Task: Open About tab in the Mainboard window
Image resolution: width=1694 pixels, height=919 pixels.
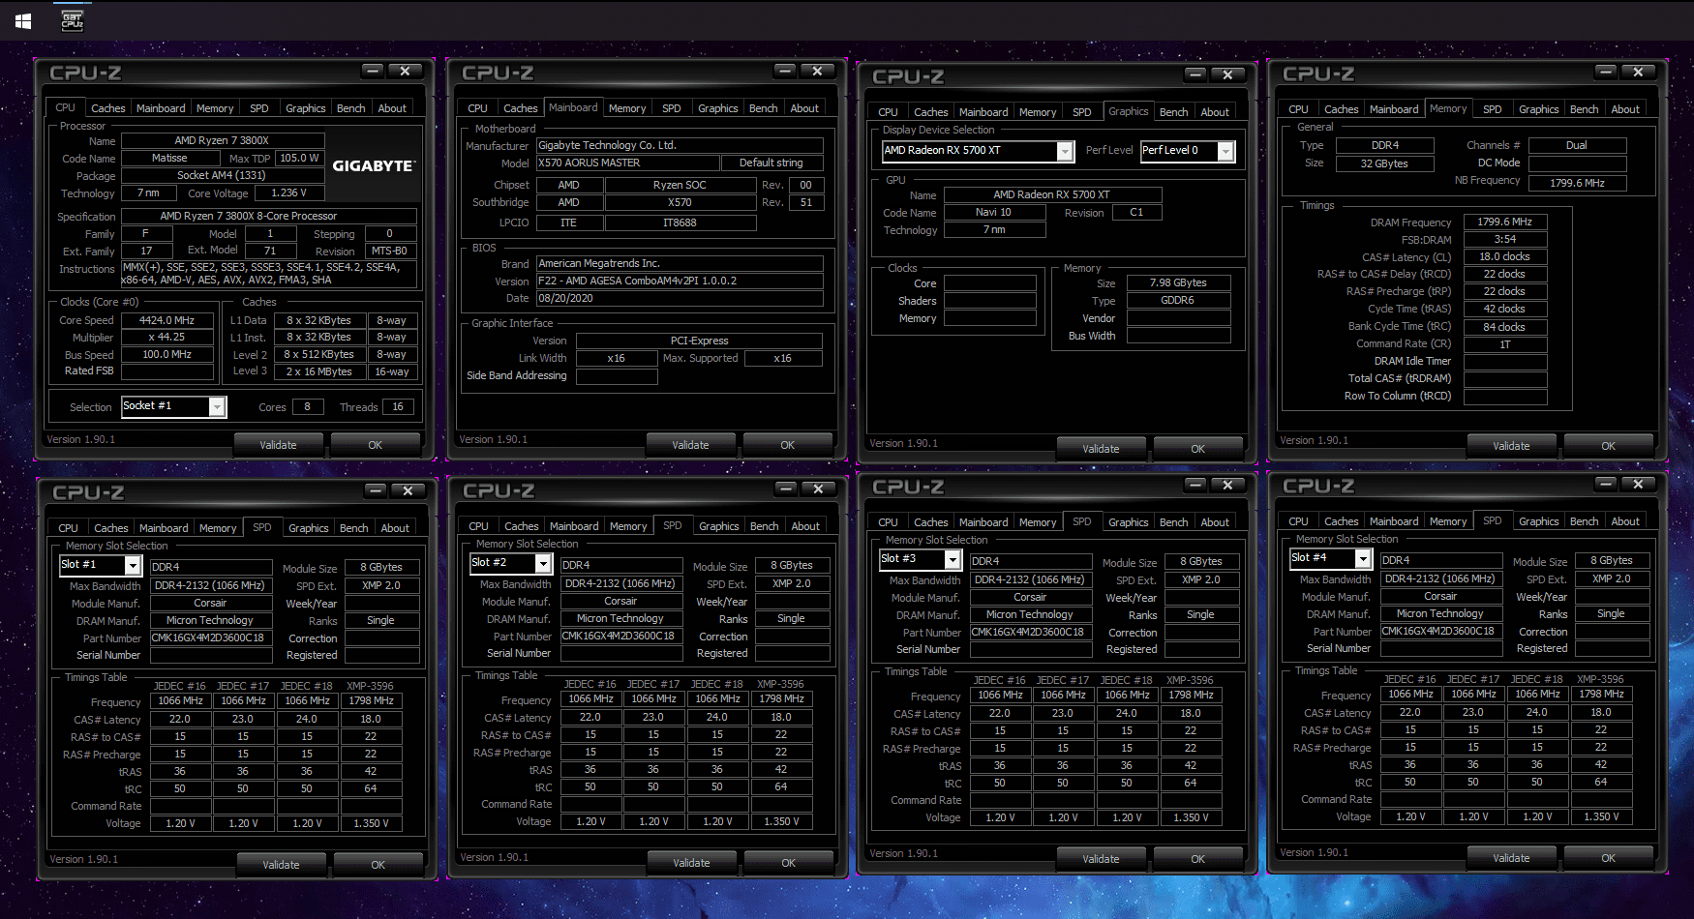Action: pos(804,108)
